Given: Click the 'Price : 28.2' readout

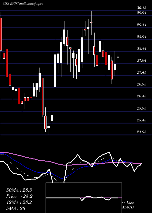Looking at the screenshot, I should coord(19,196).
